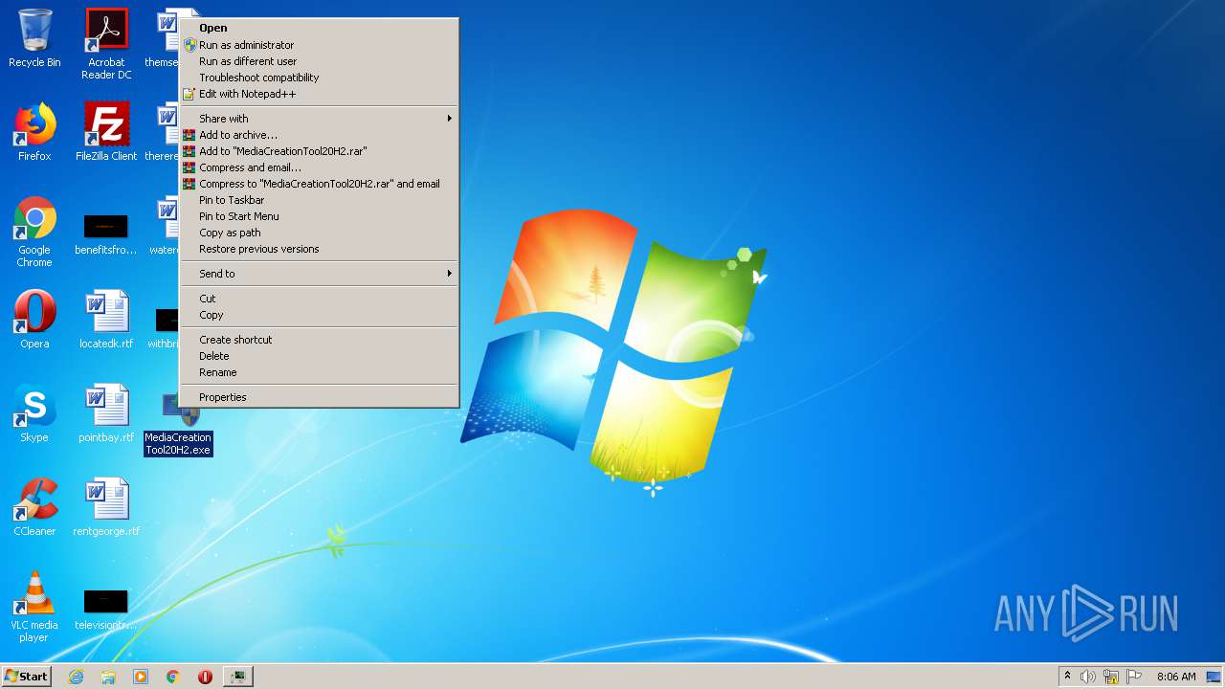Select the FileZilla Client shortcut
This screenshot has height=689, width=1225.
(106, 132)
